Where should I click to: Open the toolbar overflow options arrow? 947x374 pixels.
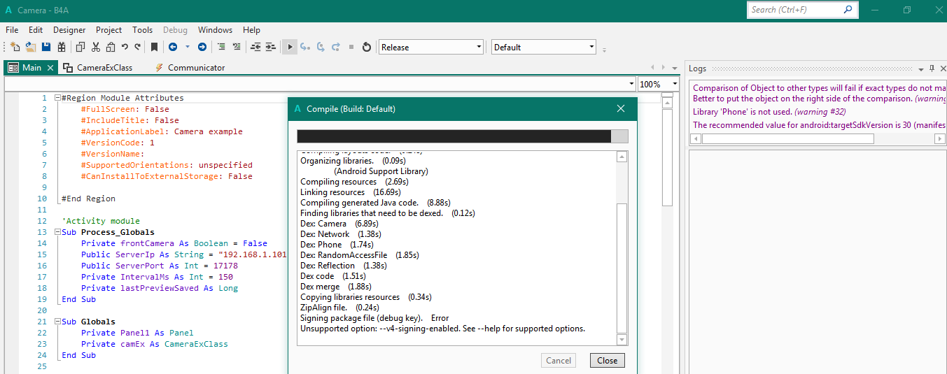605,50
